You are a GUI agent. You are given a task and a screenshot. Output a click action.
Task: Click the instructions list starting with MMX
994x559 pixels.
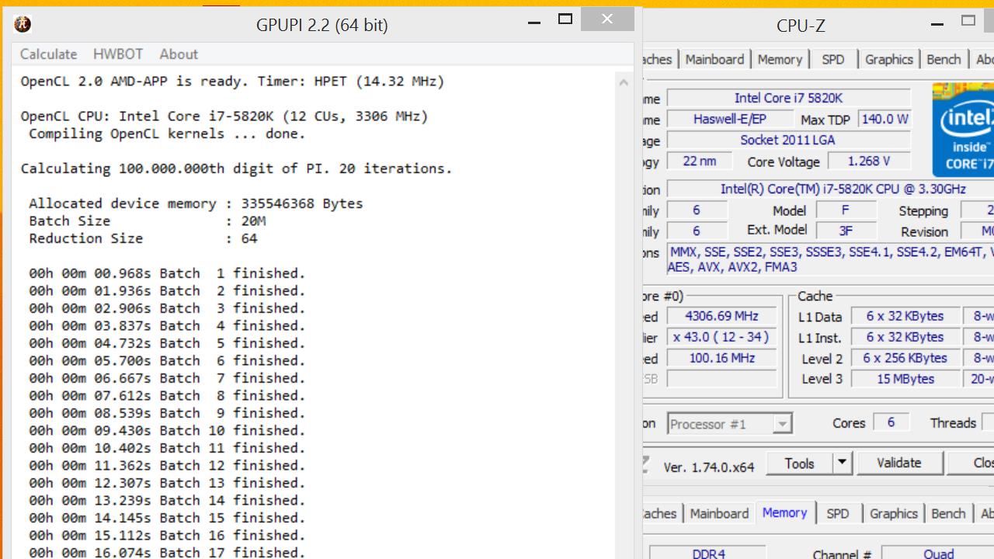(830, 259)
